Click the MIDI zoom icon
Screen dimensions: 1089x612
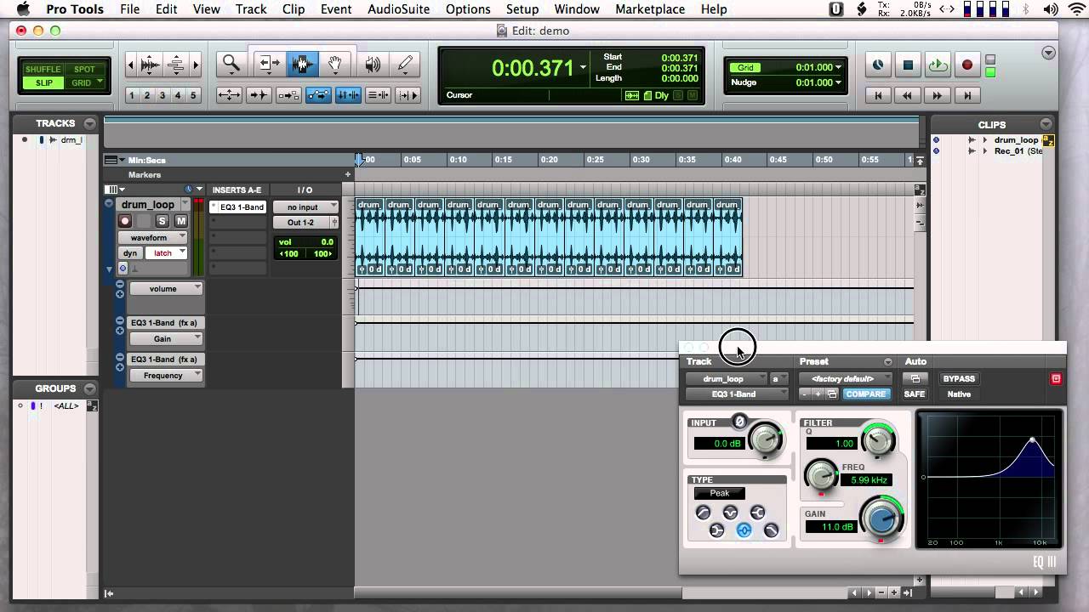point(176,65)
